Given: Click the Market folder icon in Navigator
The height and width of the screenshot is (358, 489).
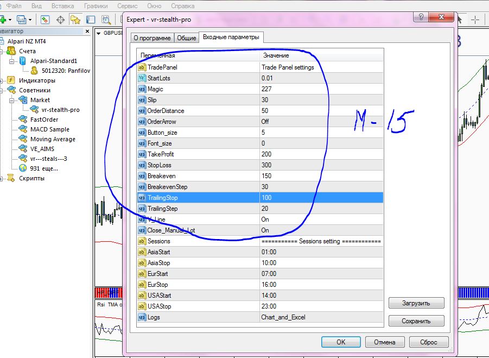Looking at the screenshot, I should [23, 100].
